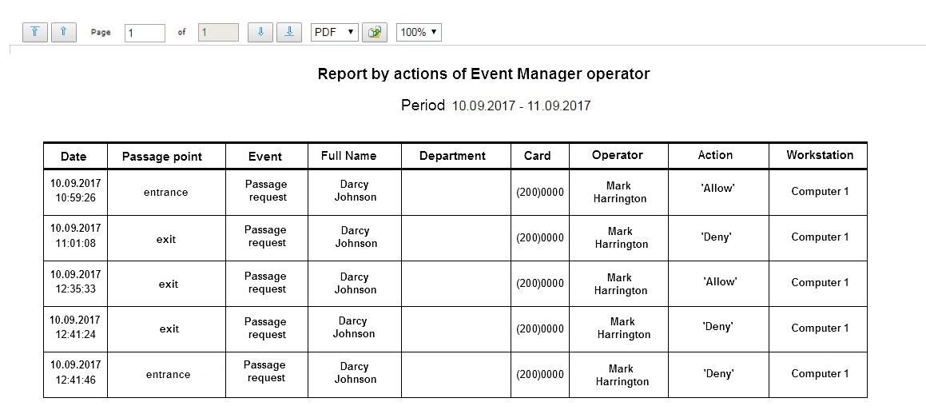The height and width of the screenshot is (418, 926).
Task: Click the Workstation column header
Action: point(818,155)
